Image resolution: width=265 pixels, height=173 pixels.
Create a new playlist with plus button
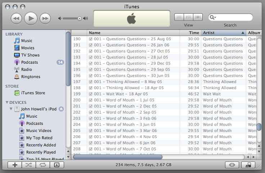coord(15,165)
